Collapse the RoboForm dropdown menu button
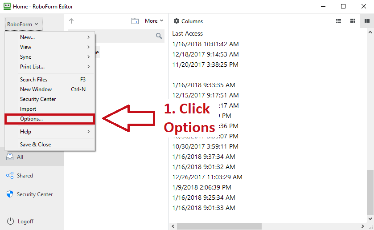Image resolution: width=374 pixels, height=230 pixels. click(23, 24)
